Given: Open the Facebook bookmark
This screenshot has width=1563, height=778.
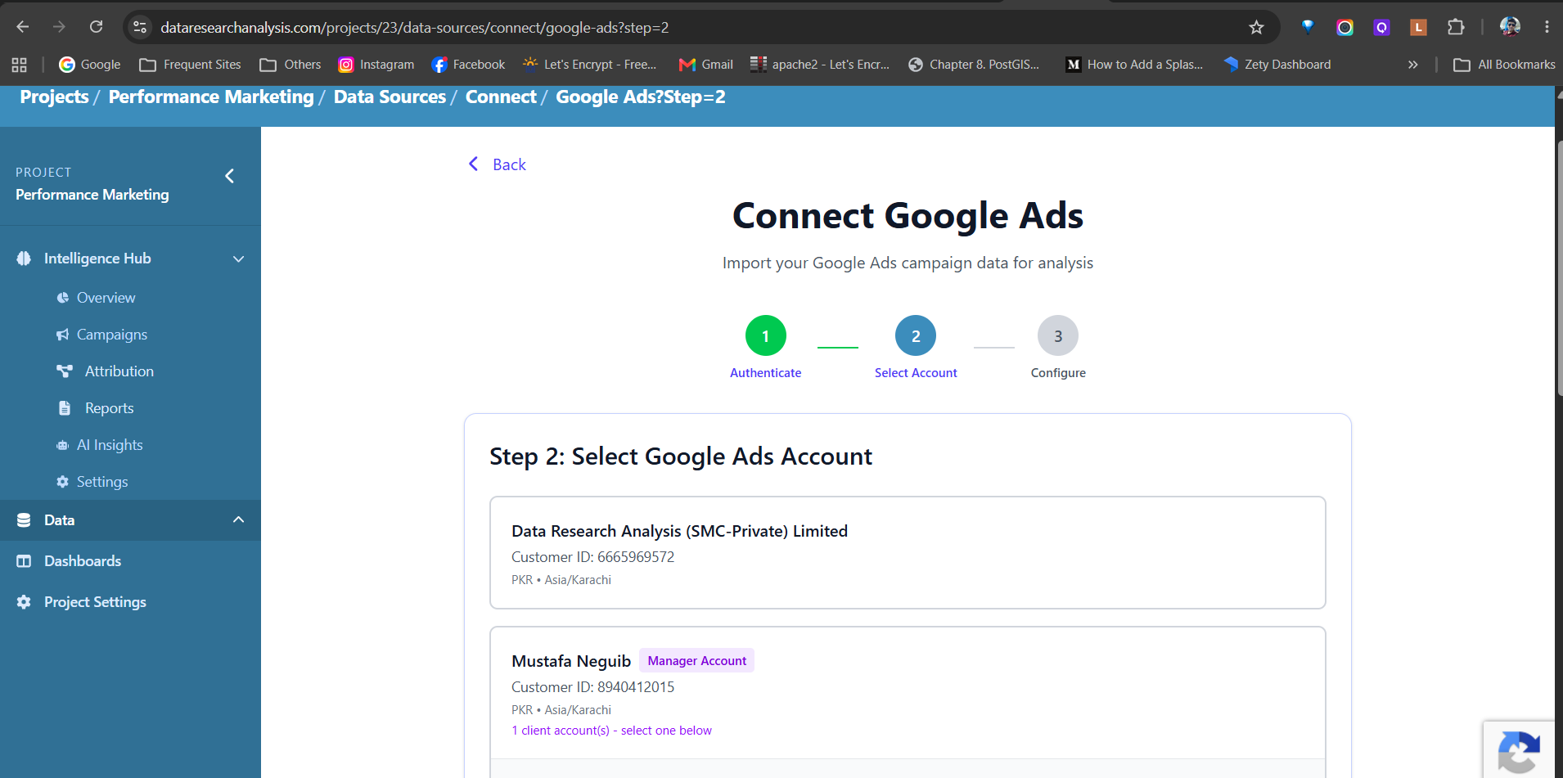Looking at the screenshot, I should click(x=468, y=65).
